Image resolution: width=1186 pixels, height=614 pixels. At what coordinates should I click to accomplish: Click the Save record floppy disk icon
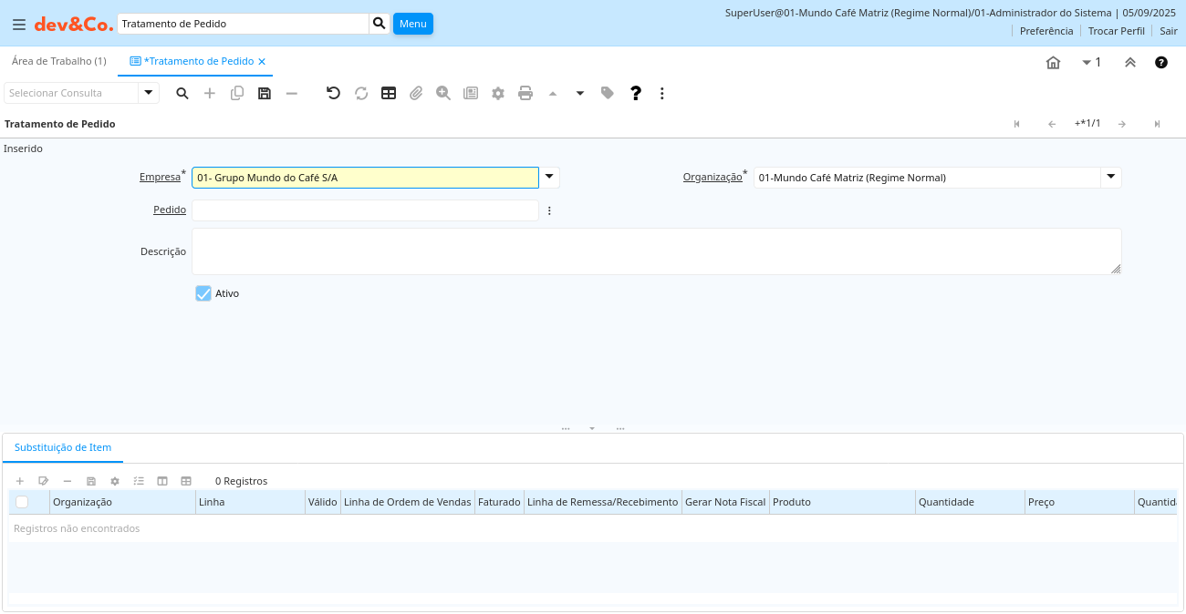pyautogui.click(x=265, y=93)
